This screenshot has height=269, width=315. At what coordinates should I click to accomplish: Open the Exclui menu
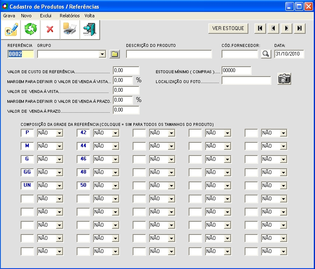coord(46,16)
